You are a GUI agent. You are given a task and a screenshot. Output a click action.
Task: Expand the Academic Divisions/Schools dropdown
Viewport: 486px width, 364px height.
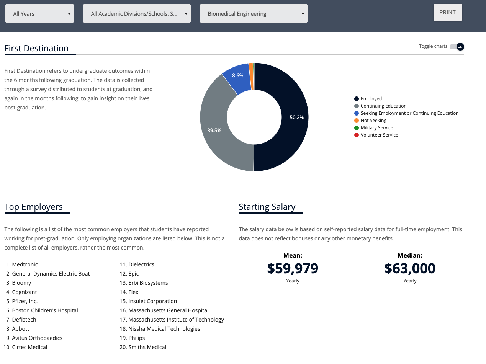136,14
